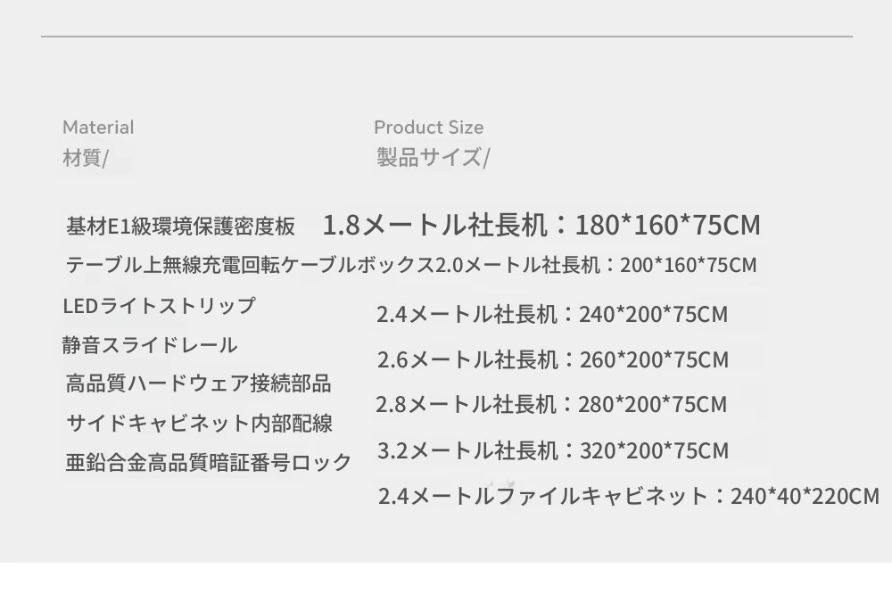Viewport: 892px width, 602px height.
Task: Click the horizontal divider line at top
Action: 447,37
